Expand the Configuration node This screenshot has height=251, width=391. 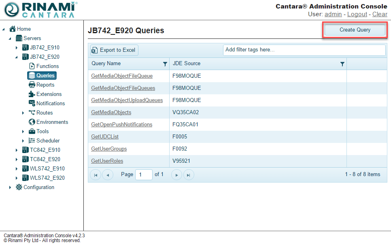[10, 187]
